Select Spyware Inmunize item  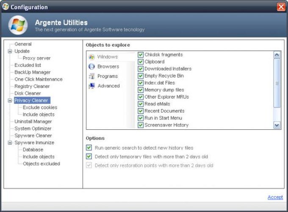34,143
